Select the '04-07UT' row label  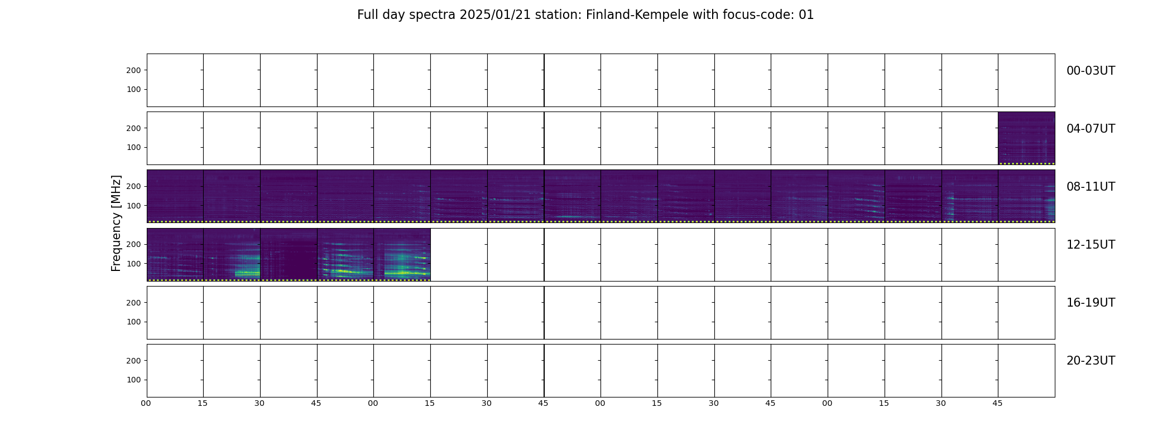coord(1091,129)
